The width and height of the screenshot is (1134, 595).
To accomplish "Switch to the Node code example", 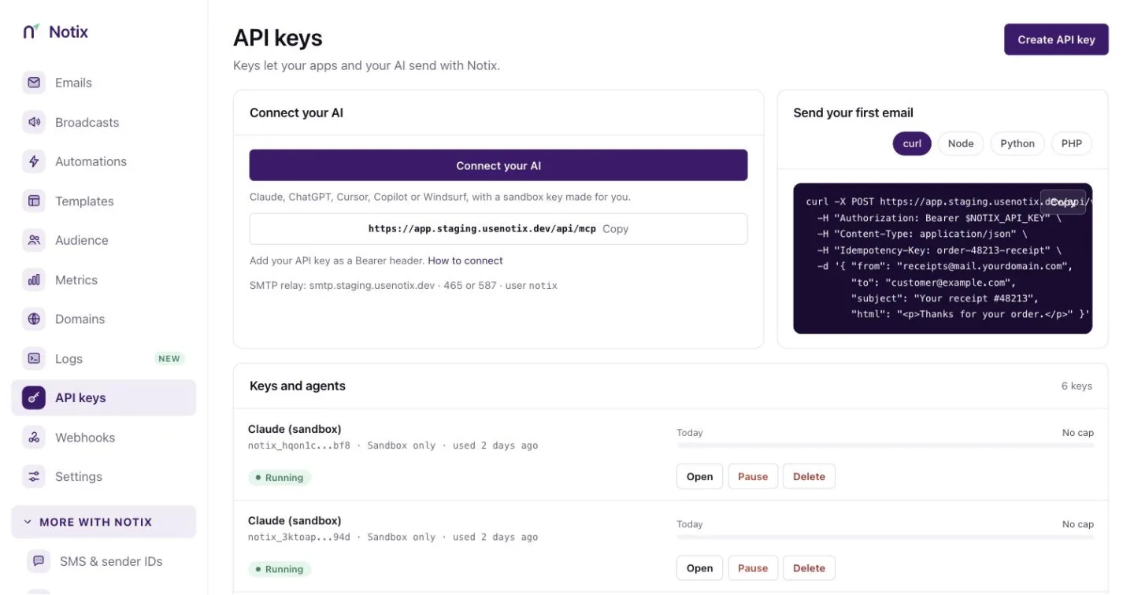I will tap(961, 143).
